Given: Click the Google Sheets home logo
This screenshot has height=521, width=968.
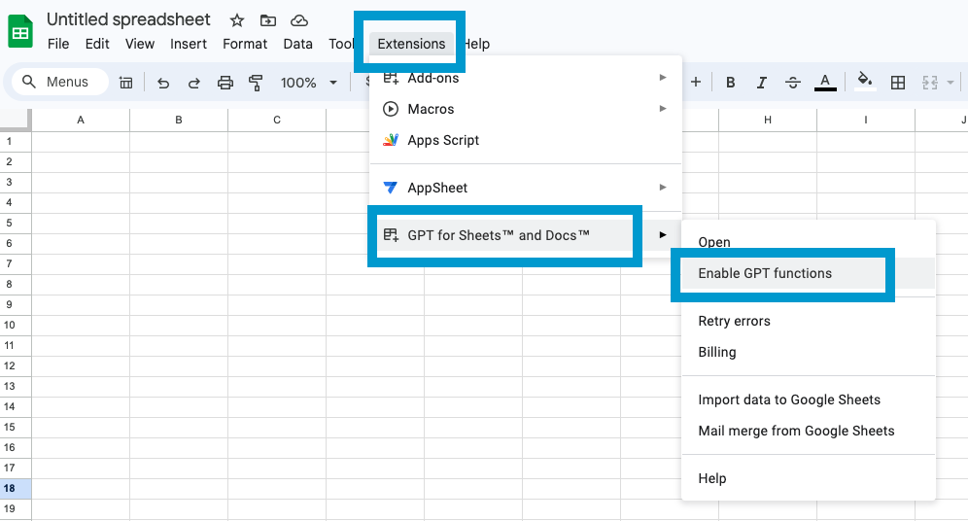Looking at the screenshot, I should point(20,32).
